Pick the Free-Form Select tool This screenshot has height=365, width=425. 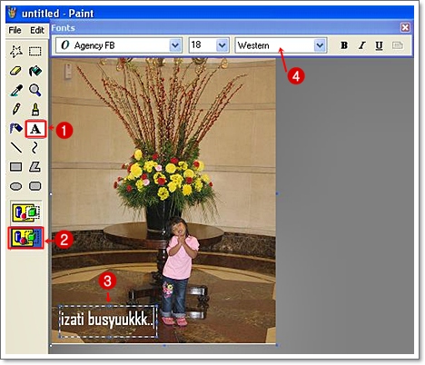coord(15,52)
